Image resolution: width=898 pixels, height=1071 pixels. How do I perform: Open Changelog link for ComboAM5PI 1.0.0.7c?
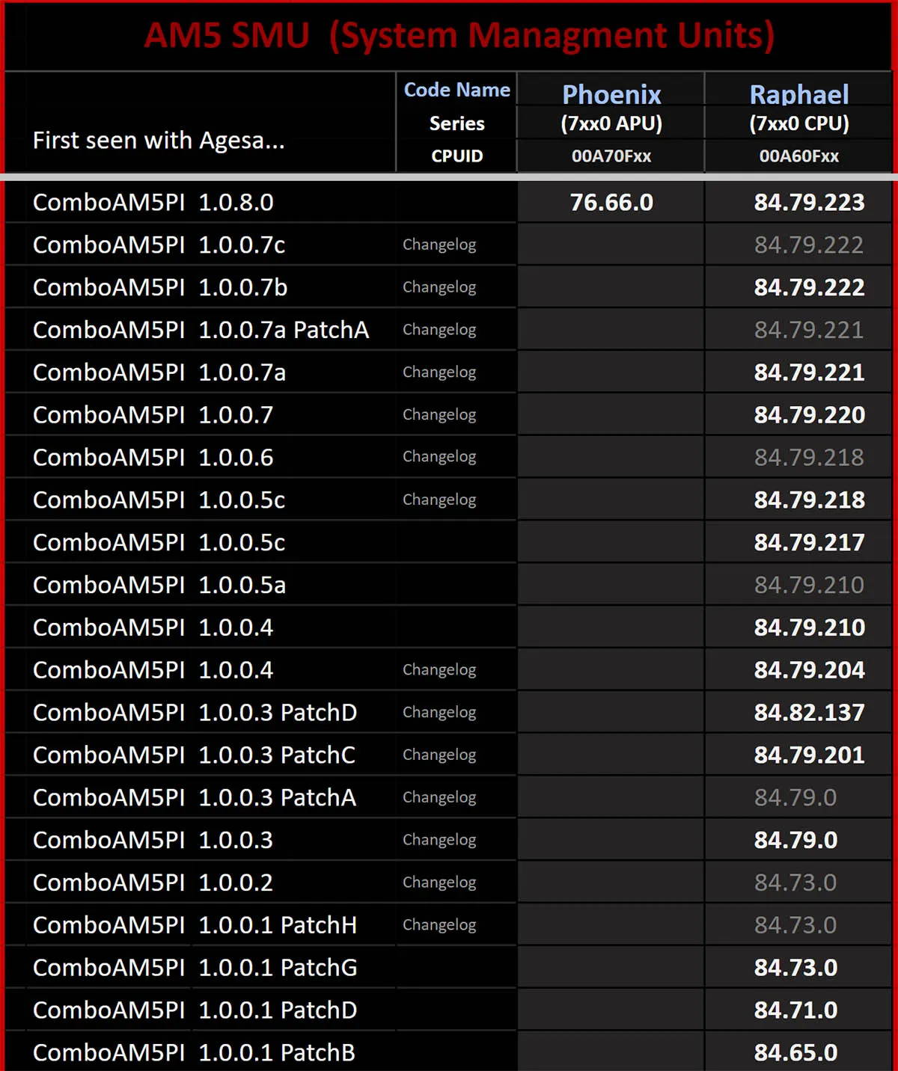click(x=439, y=245)
